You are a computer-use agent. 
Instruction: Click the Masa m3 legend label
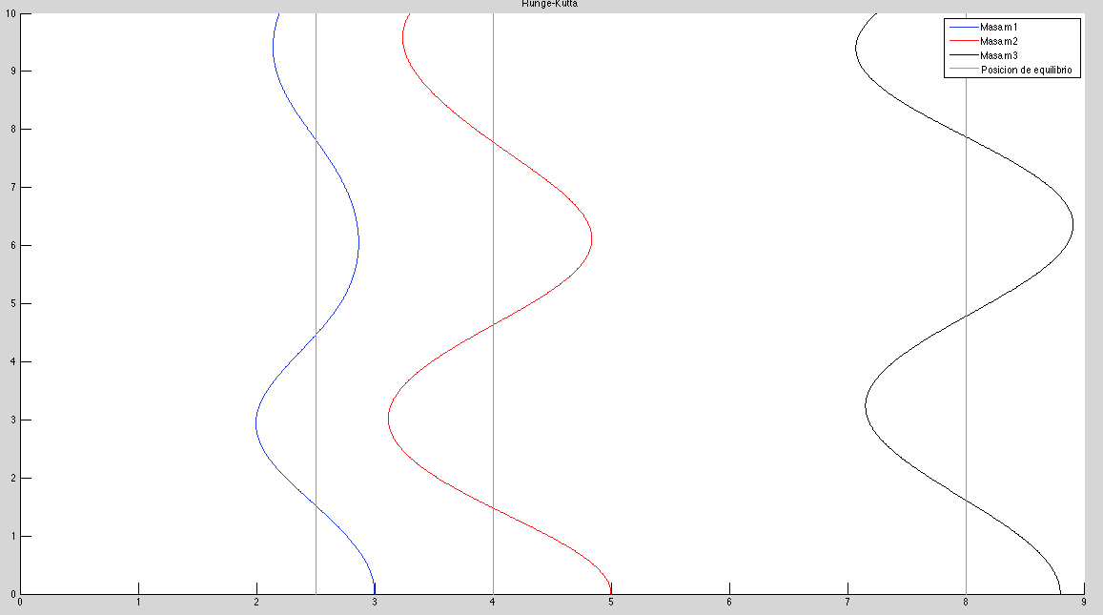[999, 56]
